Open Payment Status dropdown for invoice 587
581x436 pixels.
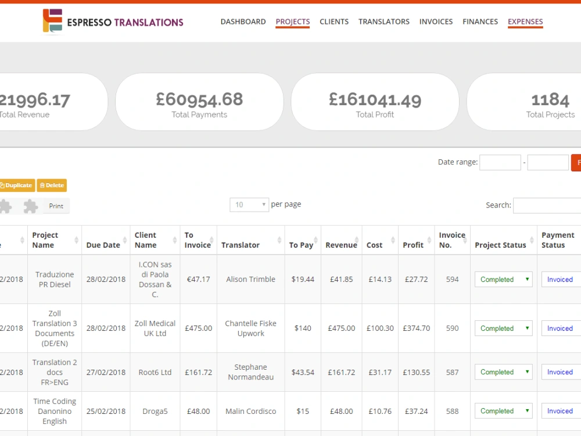point(561,372)
